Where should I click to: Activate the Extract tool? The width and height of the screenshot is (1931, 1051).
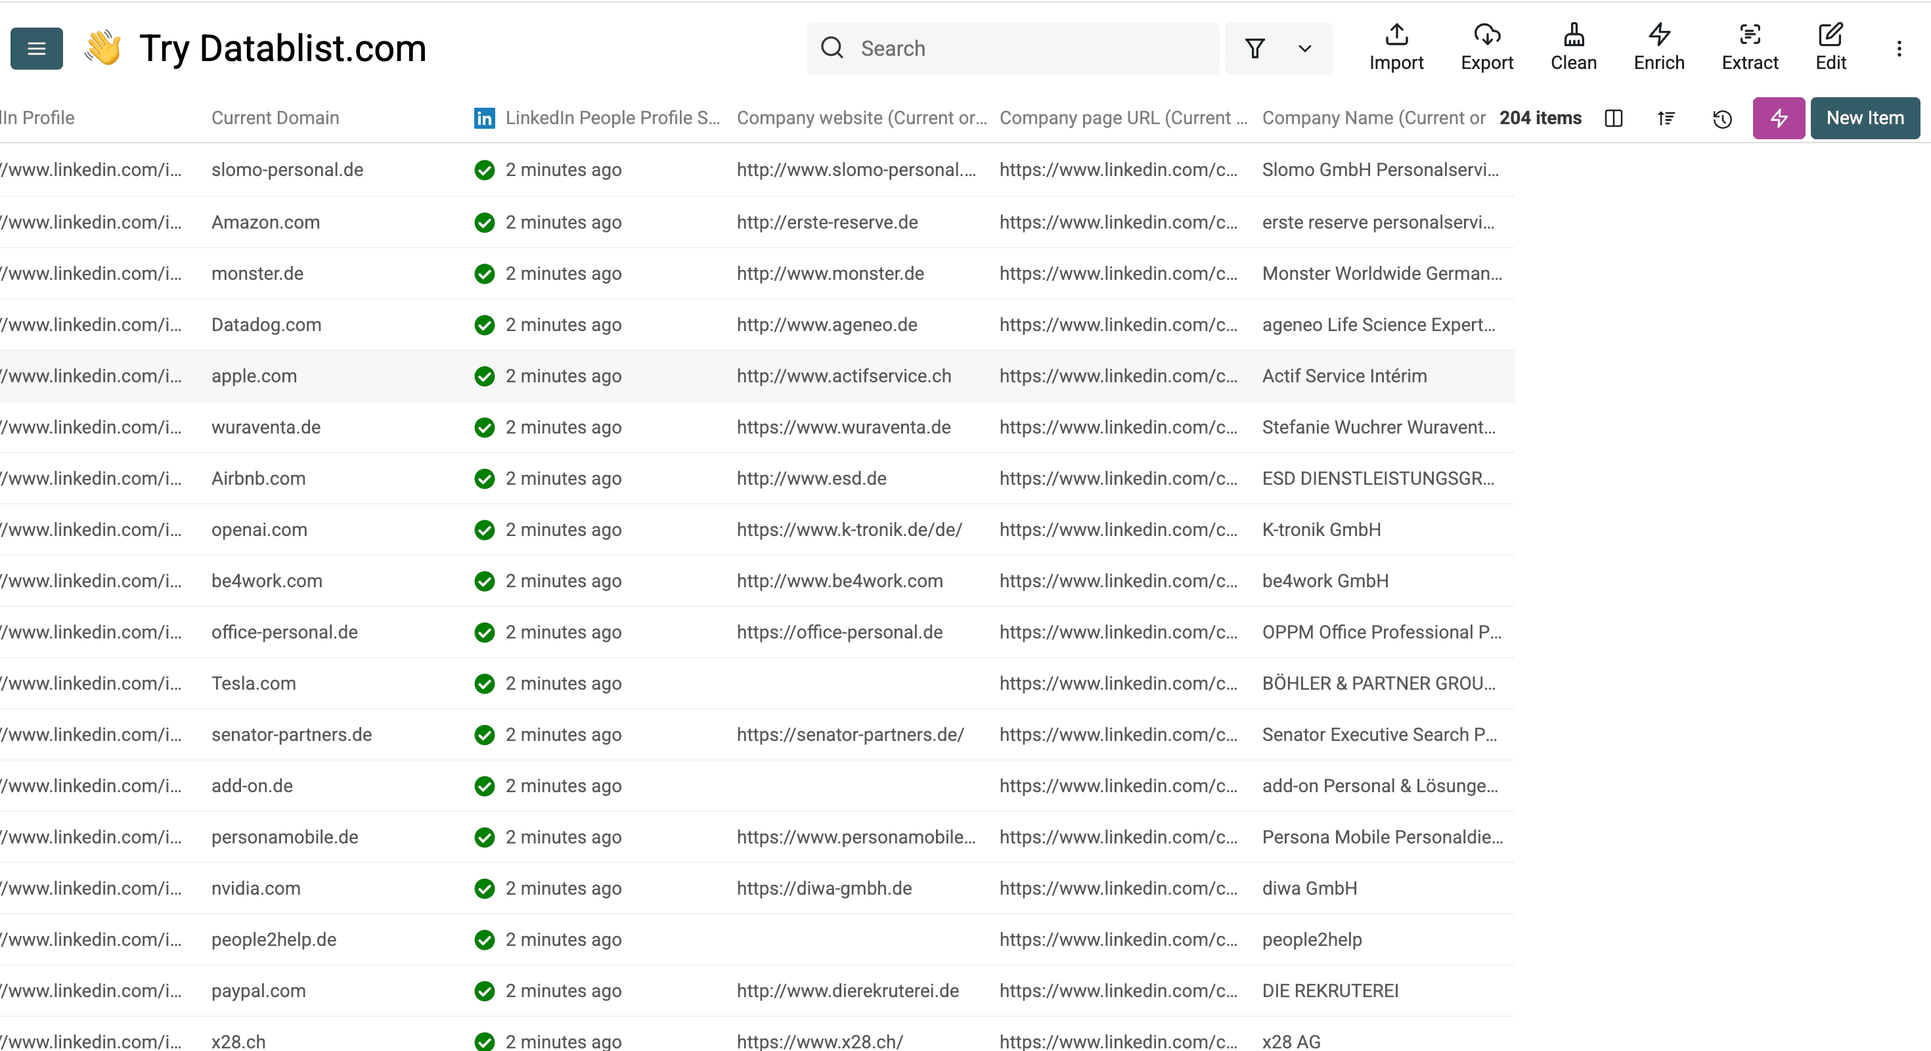tap(1750, 47)
